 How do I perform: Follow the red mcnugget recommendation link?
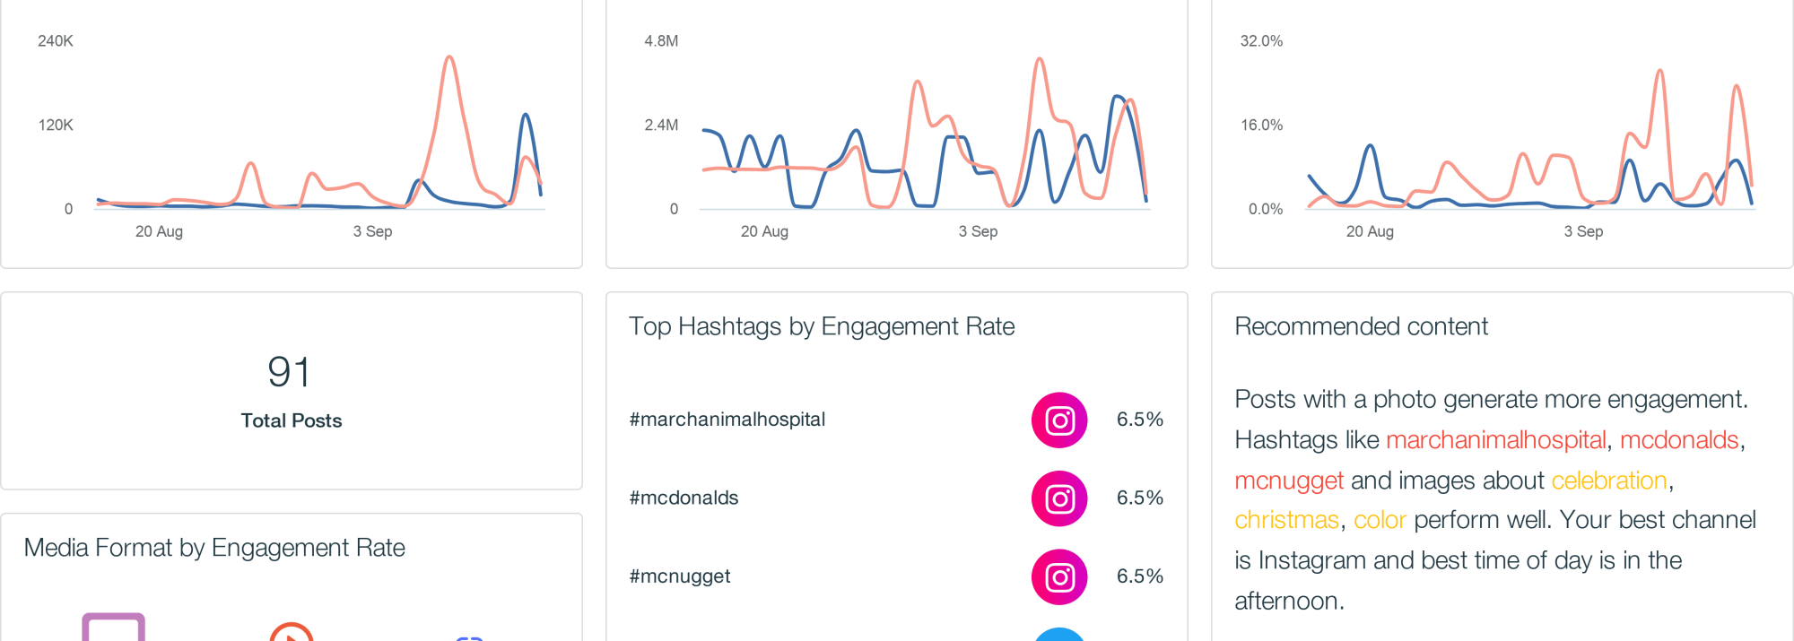pos(1288,481)
